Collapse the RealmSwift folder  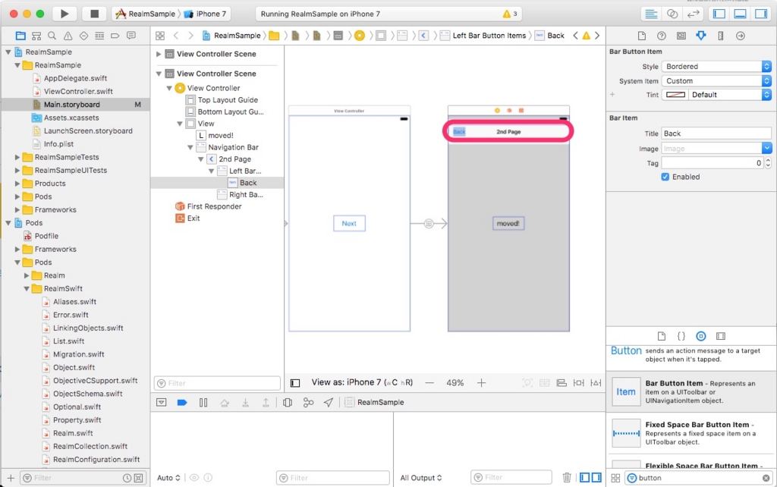(x=27, y=289)
